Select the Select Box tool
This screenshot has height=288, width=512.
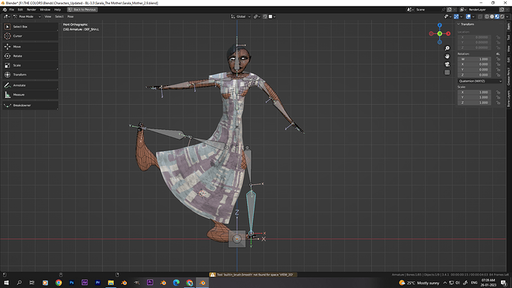point(30,27)
